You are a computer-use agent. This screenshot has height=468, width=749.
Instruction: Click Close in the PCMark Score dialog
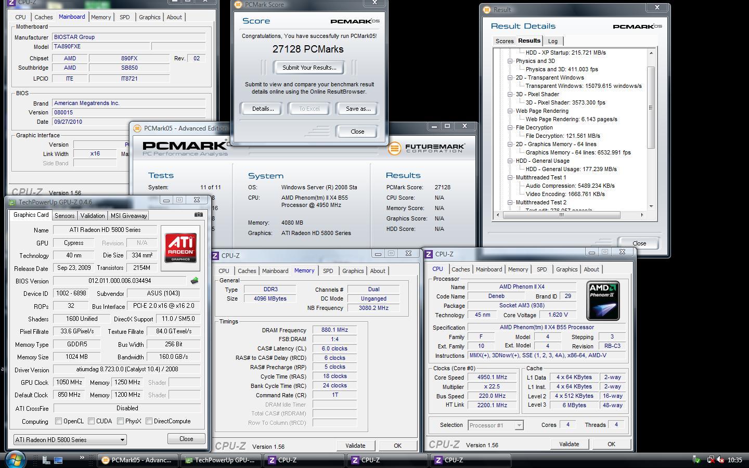tap(357, 132)
